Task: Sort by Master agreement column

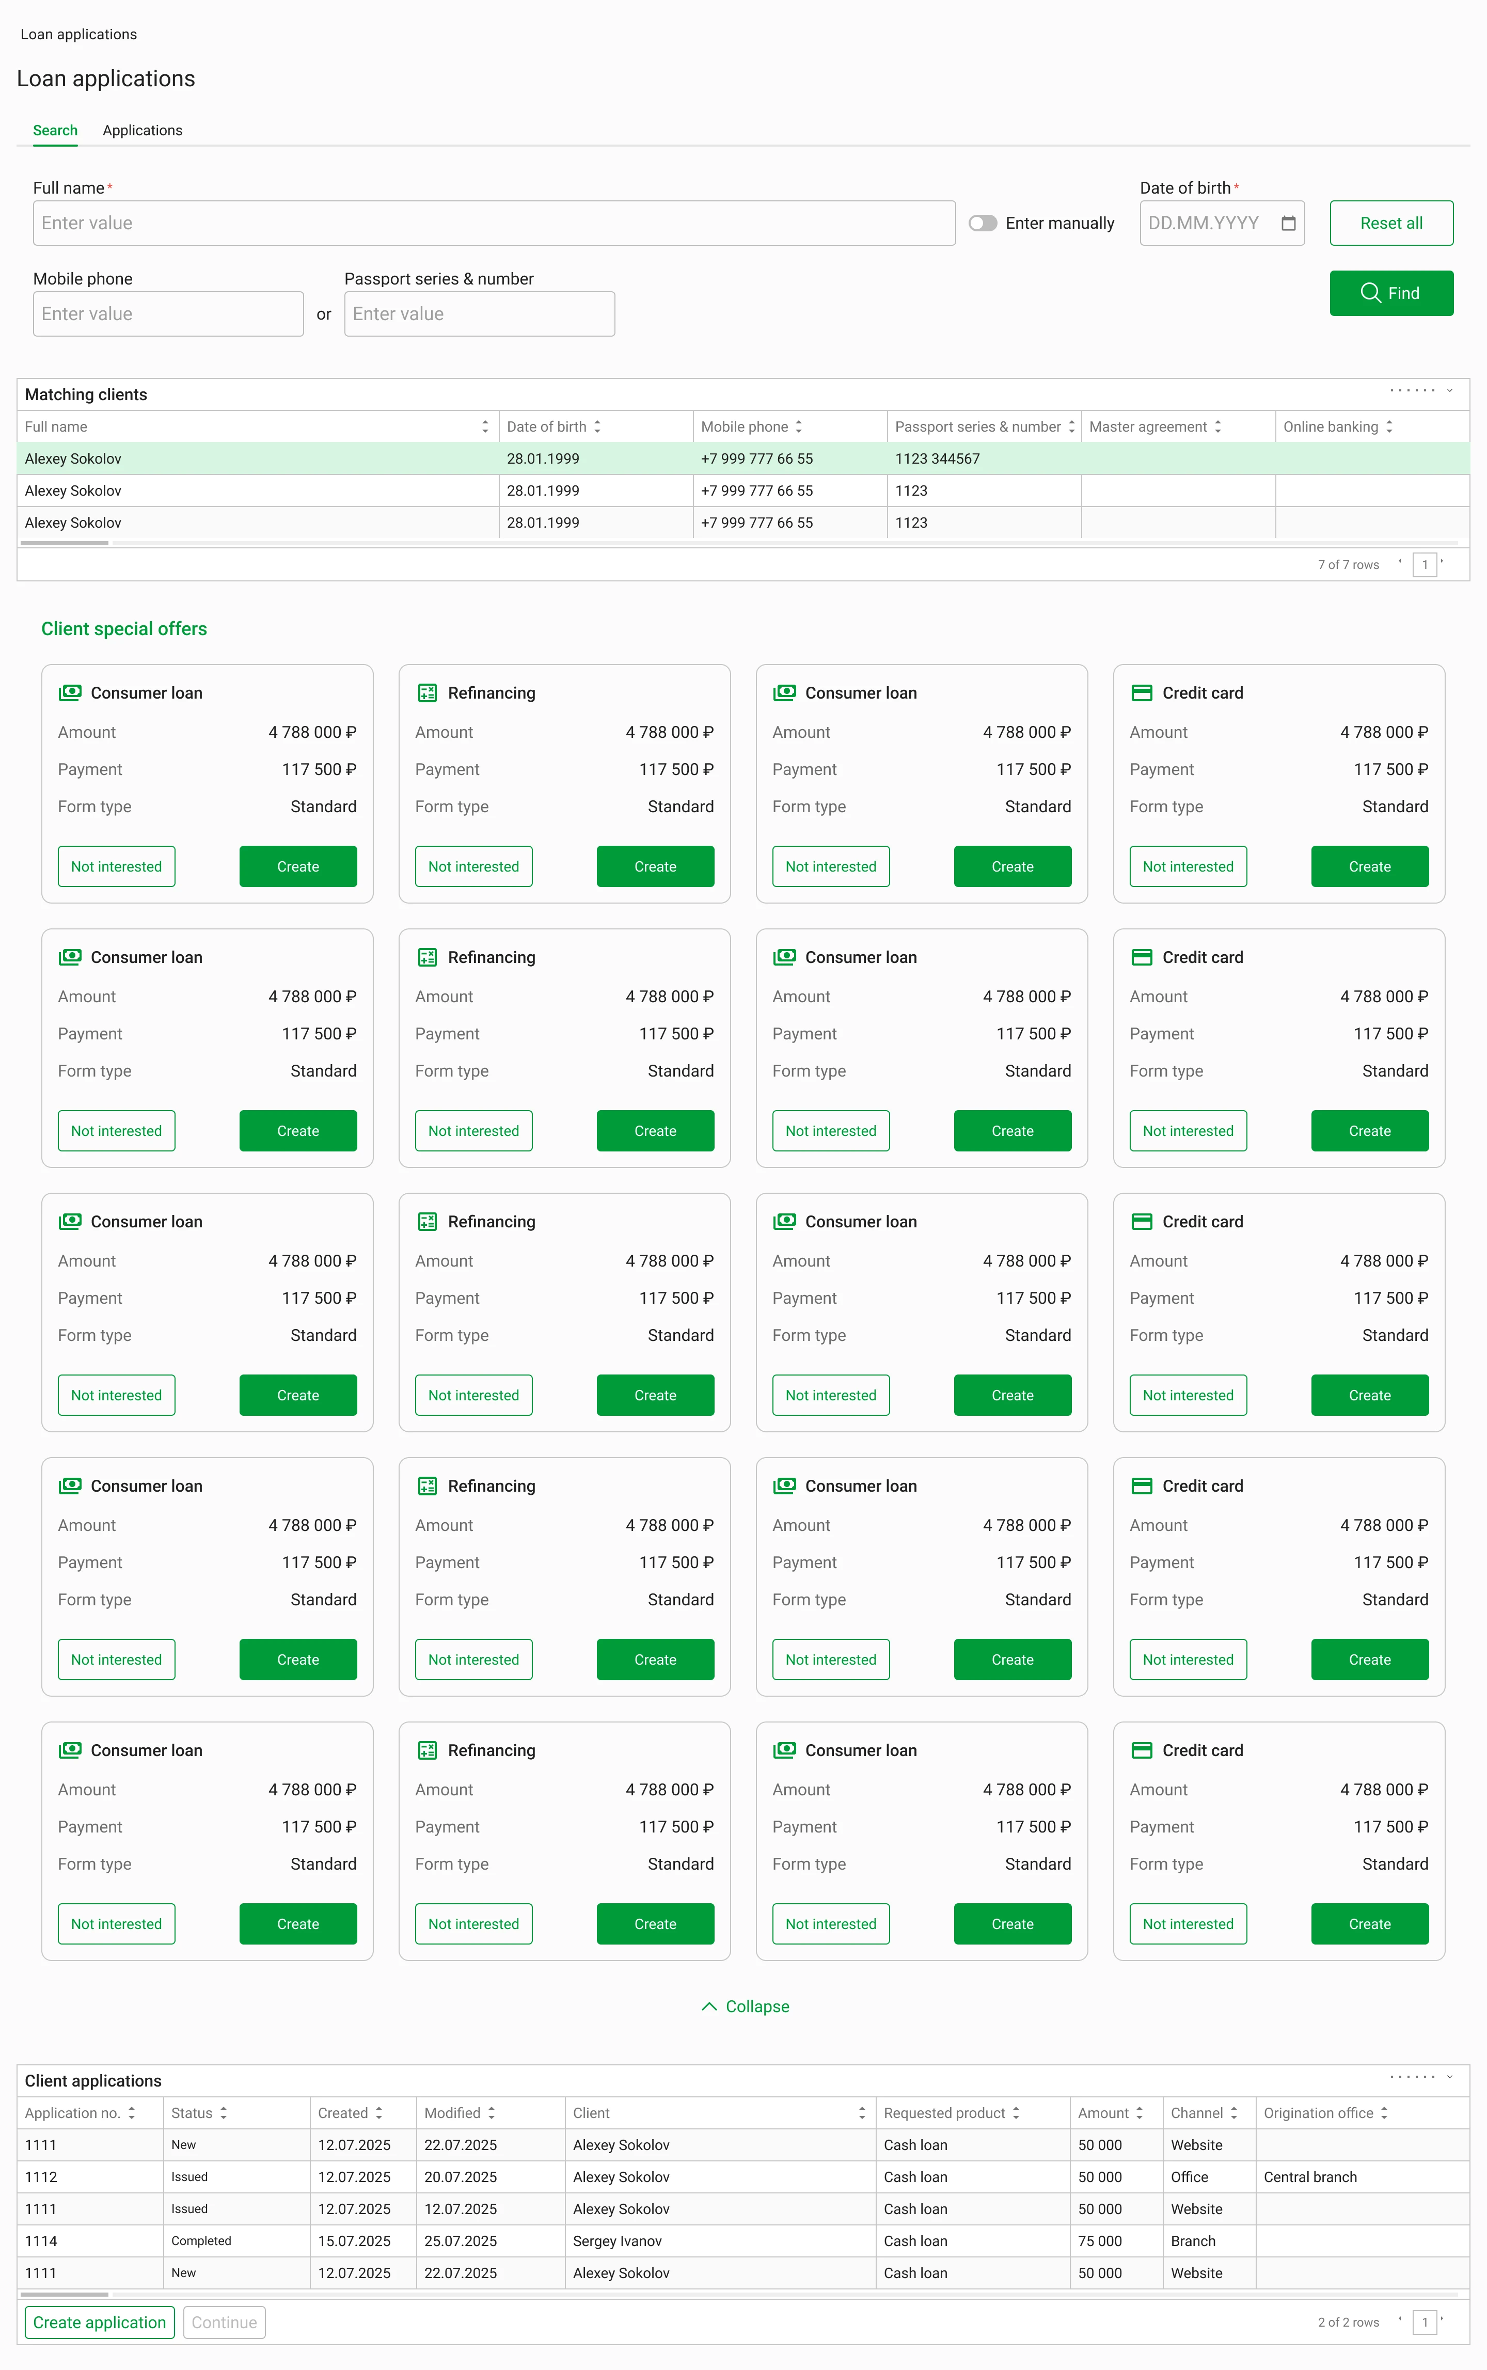Action: tap(1217, 427)
